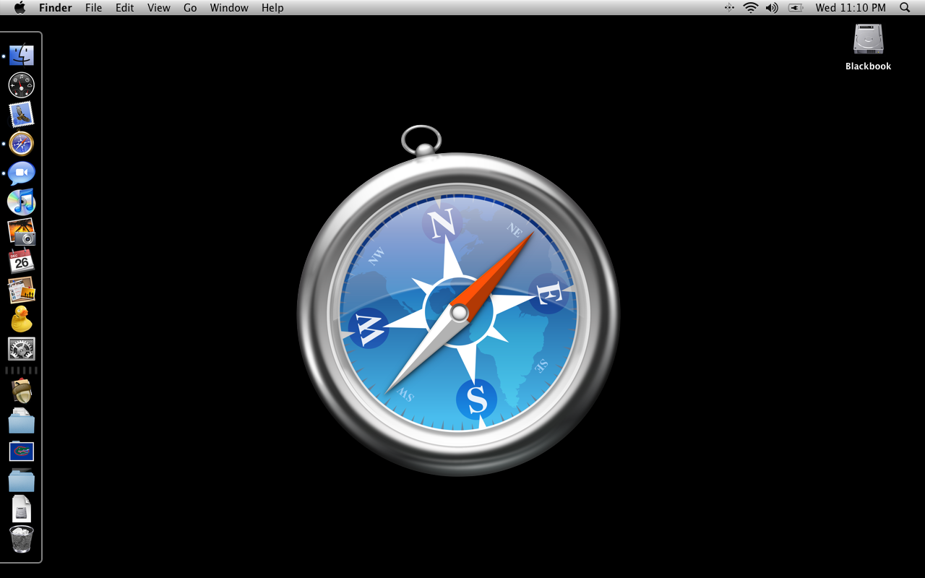Open the View menu
The width and height of the screenshot is (925, 578).
(x=159, y=8)
